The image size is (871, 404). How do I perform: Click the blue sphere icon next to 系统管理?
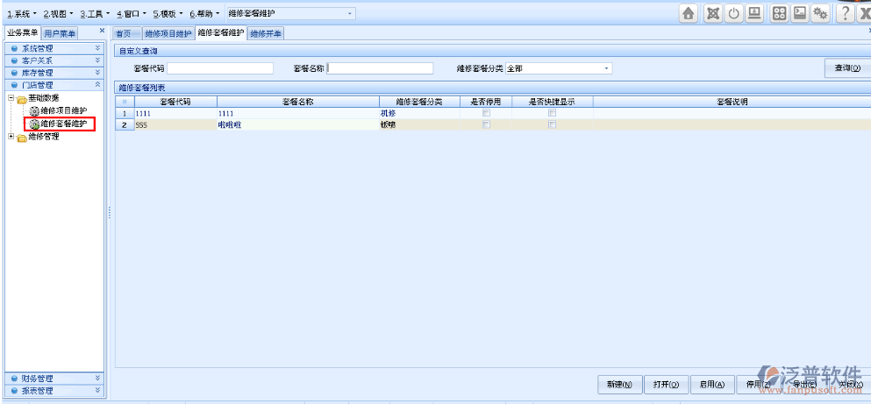point(14,49)
